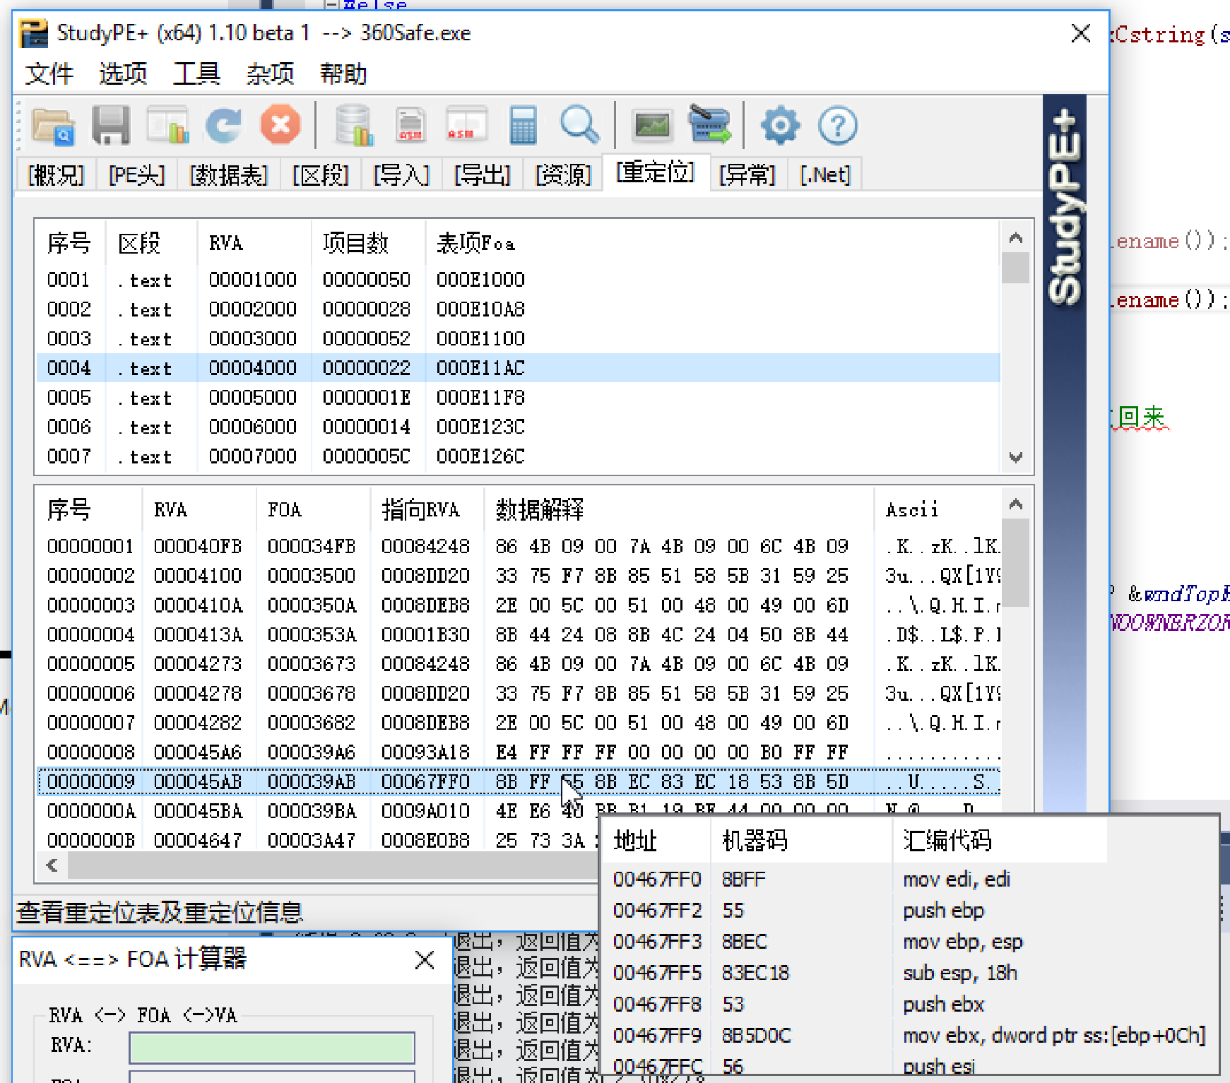Click down arrow of upper table scrollbar
This screenshot has width=1230, height=1083.
pyautogui.click(x=1016, y=457)
